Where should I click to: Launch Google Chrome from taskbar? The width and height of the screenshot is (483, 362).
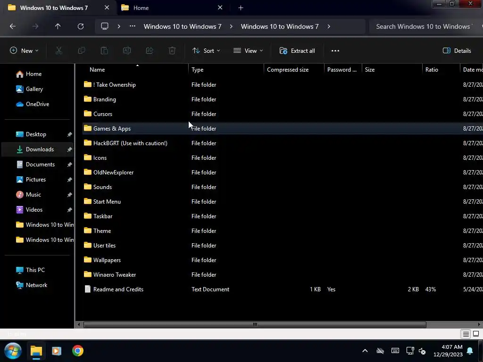[78, 351]
